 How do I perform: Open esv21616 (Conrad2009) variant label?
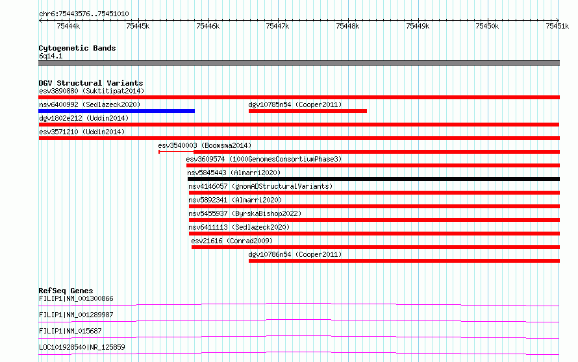pyautogui.click(x=232, y=241)
